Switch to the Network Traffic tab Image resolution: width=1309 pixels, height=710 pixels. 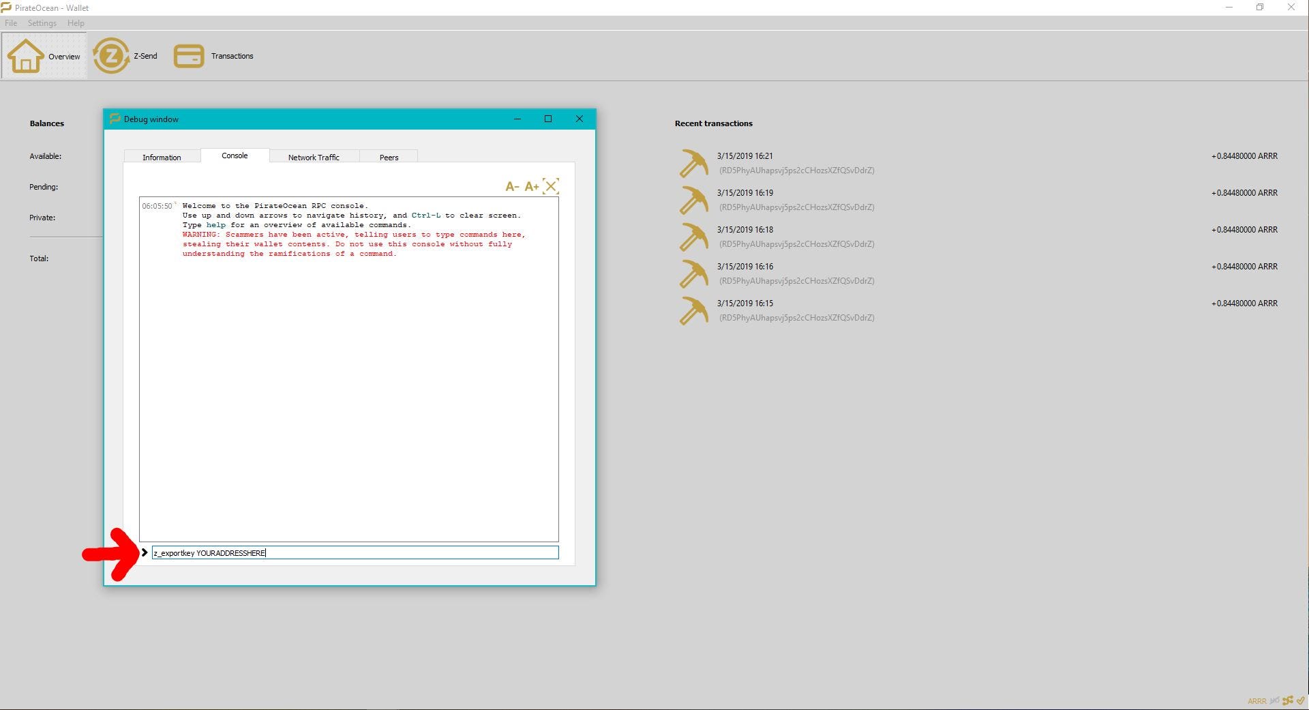(314, 157)
